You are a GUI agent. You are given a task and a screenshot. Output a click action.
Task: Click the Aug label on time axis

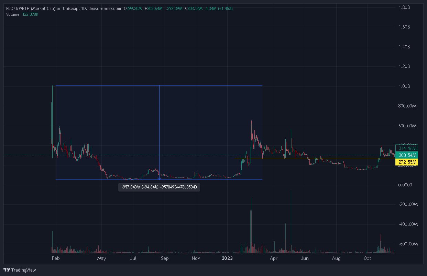click(x=336, y=258)
